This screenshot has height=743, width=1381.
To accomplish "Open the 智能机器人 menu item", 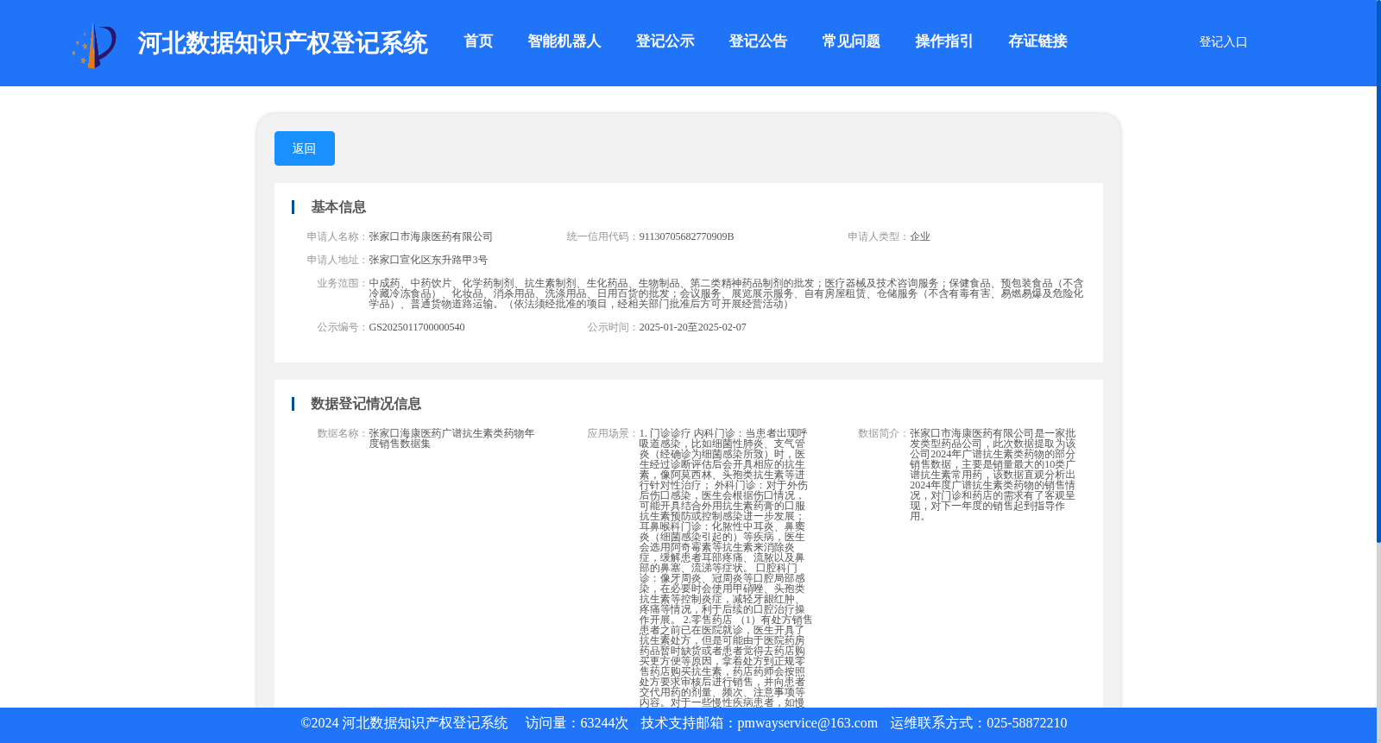I will coord(564,41).
